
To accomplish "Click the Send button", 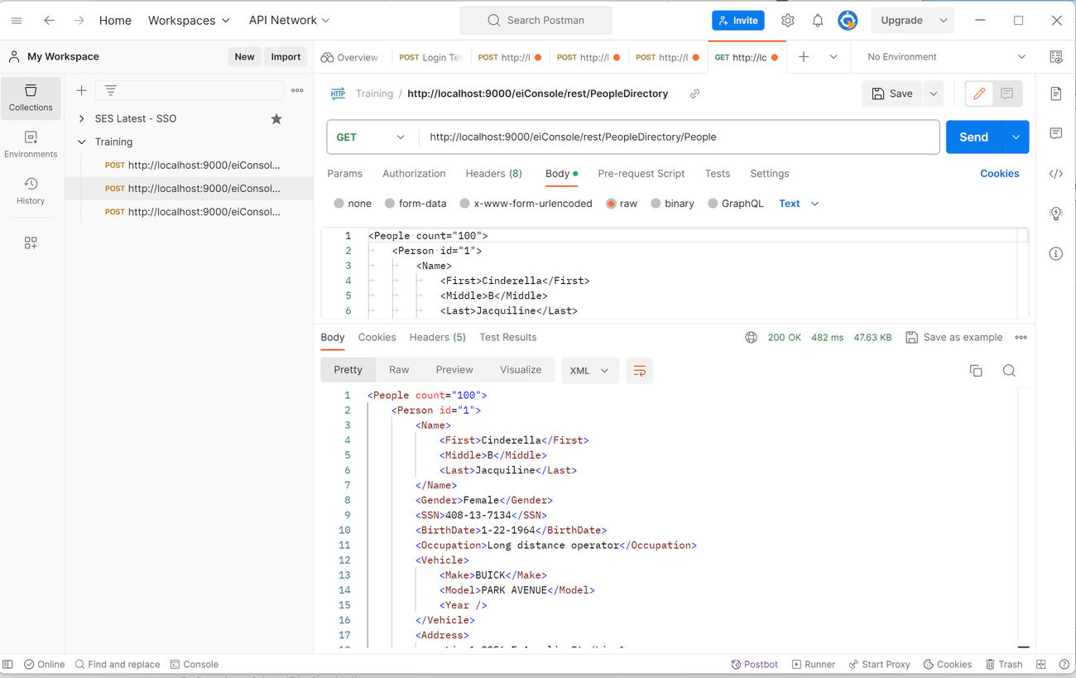I will 973,137.
